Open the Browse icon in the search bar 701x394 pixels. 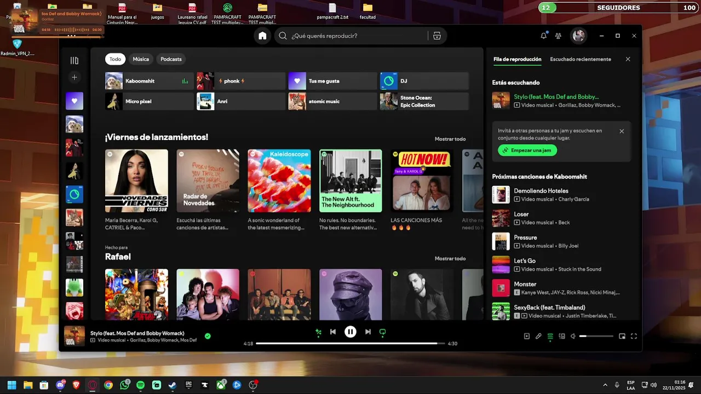(437, 36)
